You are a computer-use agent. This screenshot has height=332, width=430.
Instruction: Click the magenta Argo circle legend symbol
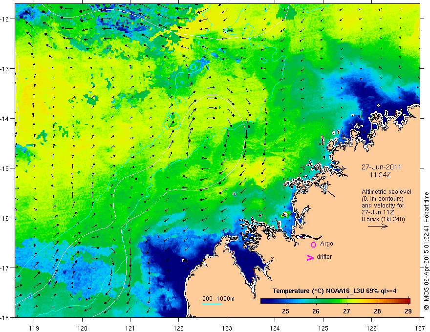pos(313,245)
